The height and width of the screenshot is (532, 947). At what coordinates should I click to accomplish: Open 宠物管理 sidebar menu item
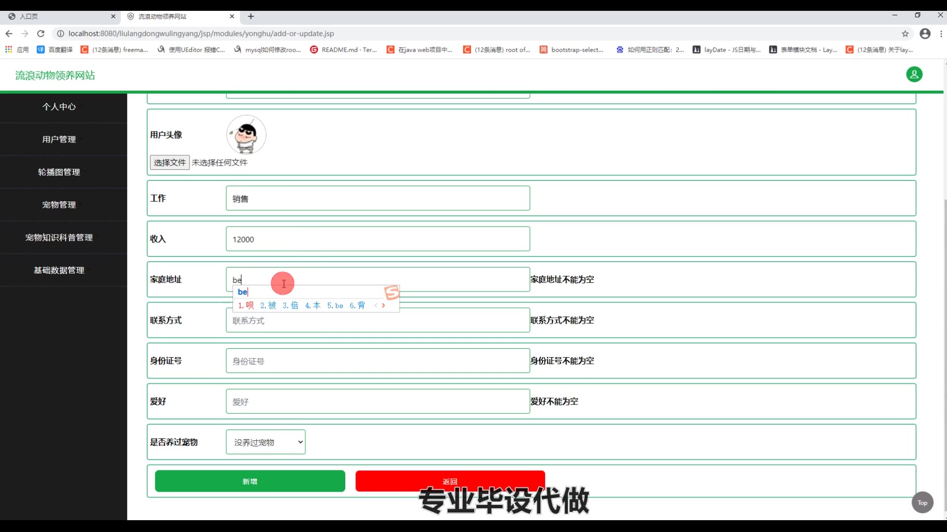tap(59, 205)
